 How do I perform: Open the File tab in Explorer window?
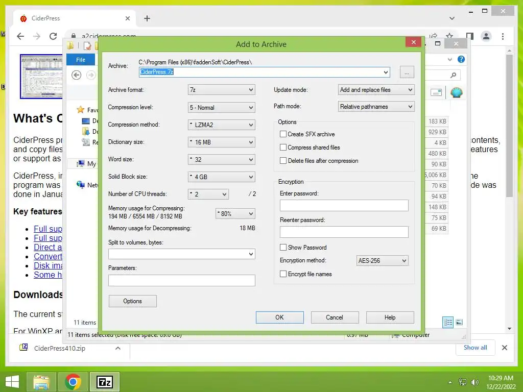click(81, 60)
